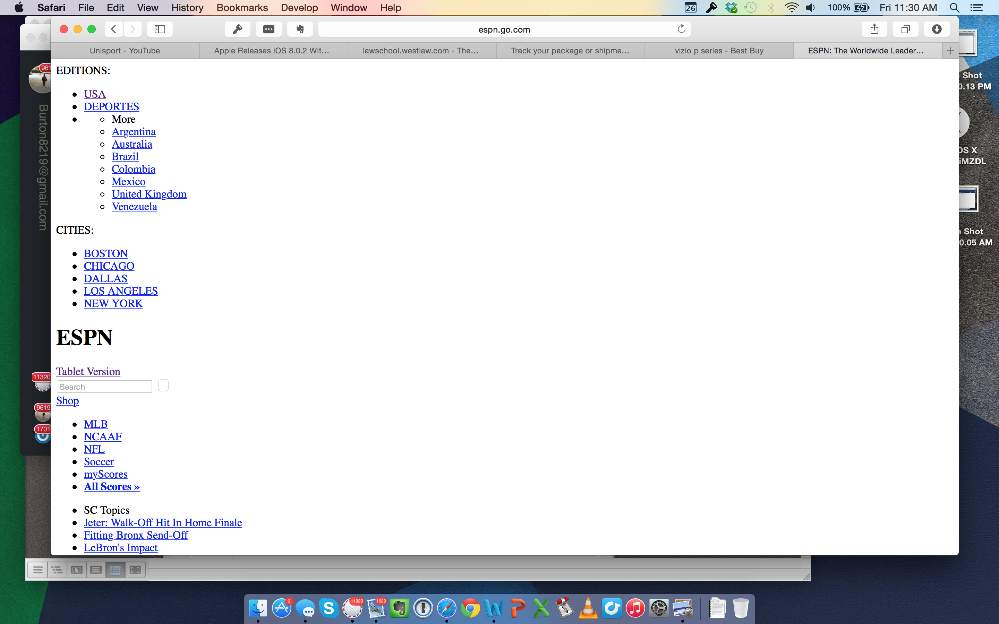The image size is (999, 624).
Task: Click the Time Machine menu bar icon
Action: [751, 7]
